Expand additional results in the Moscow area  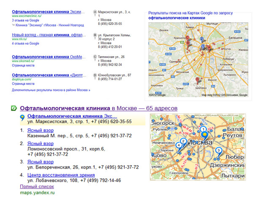point(51,90)
